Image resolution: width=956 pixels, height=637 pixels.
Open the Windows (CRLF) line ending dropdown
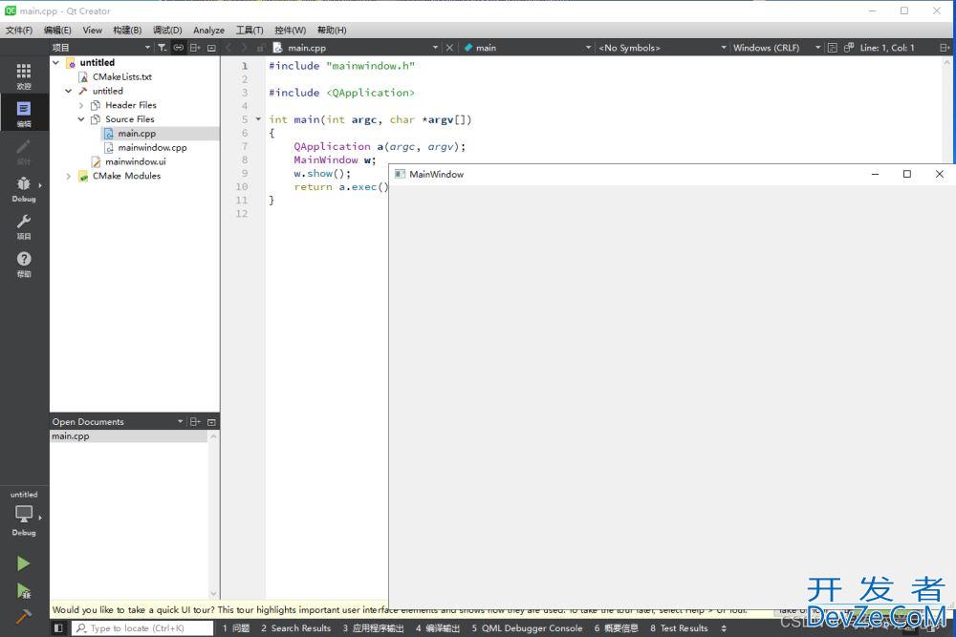pos(817,48)
